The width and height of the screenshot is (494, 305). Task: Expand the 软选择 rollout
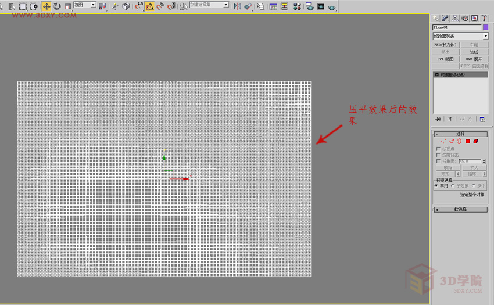[x=460, y=210]
